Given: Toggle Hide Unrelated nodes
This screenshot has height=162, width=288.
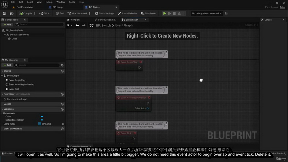Looking at the screenshot, I should 77,14.
